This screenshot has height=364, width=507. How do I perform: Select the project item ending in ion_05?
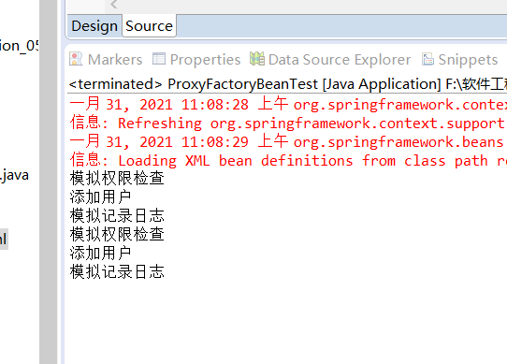20,46
